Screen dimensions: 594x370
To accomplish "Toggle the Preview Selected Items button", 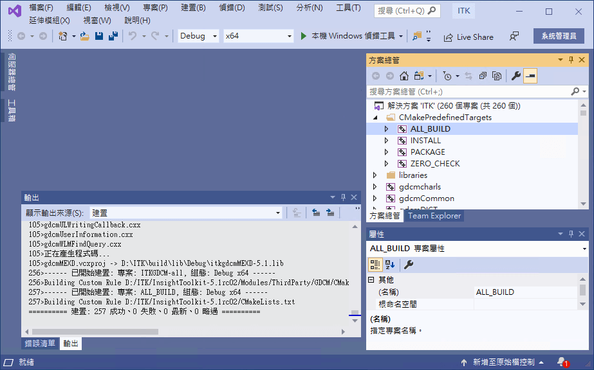I will 530,76.
